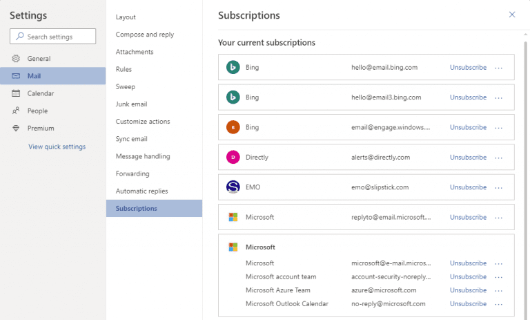Open the Rules settings tab
Screen dimensions: 530x320
coord(124,69)
